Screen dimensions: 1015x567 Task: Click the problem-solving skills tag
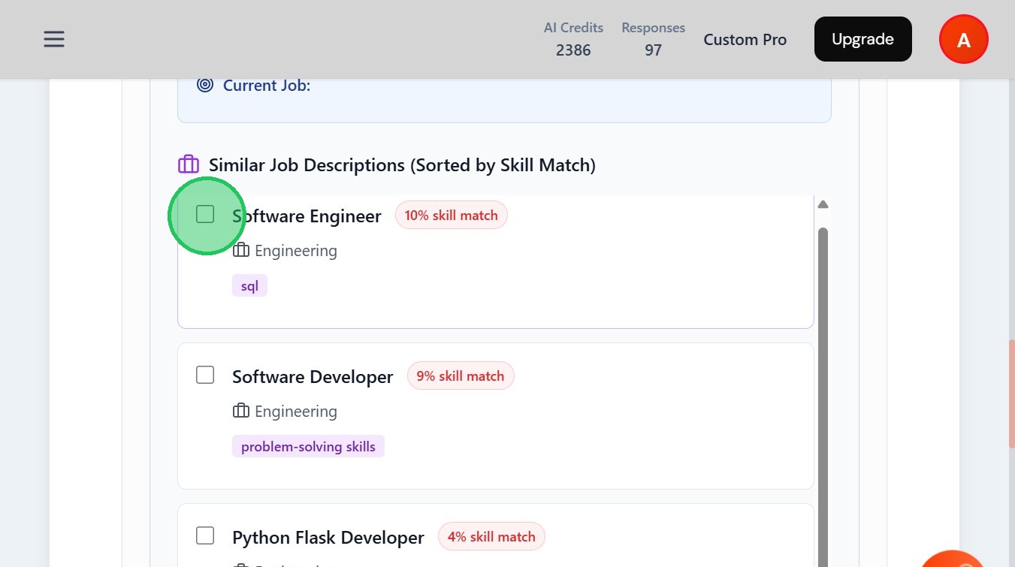(308, 447)
